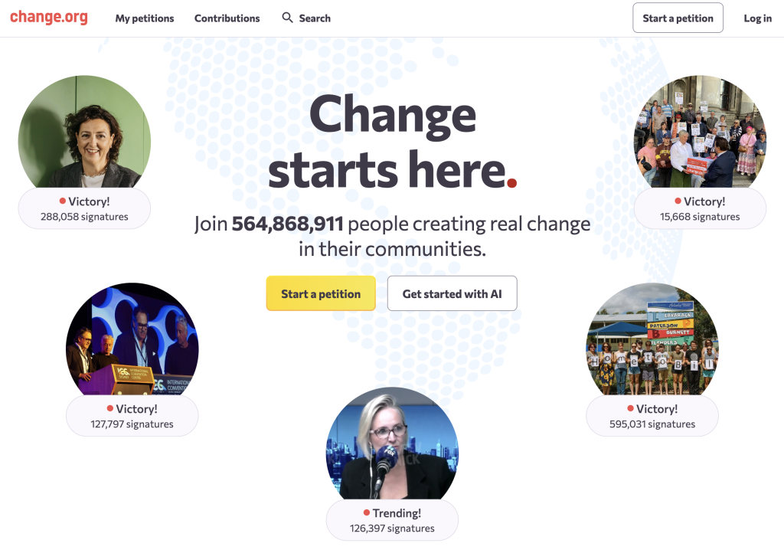This screenshot has height=553, width=784.
Task: Go to the Contributions page
Action: [227, 18]
